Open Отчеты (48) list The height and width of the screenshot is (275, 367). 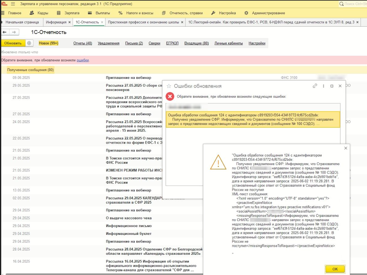pos(83,43)
